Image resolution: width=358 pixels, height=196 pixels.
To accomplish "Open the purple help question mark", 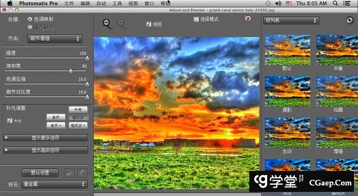I will pyautogui.click(x=248, y=19).
